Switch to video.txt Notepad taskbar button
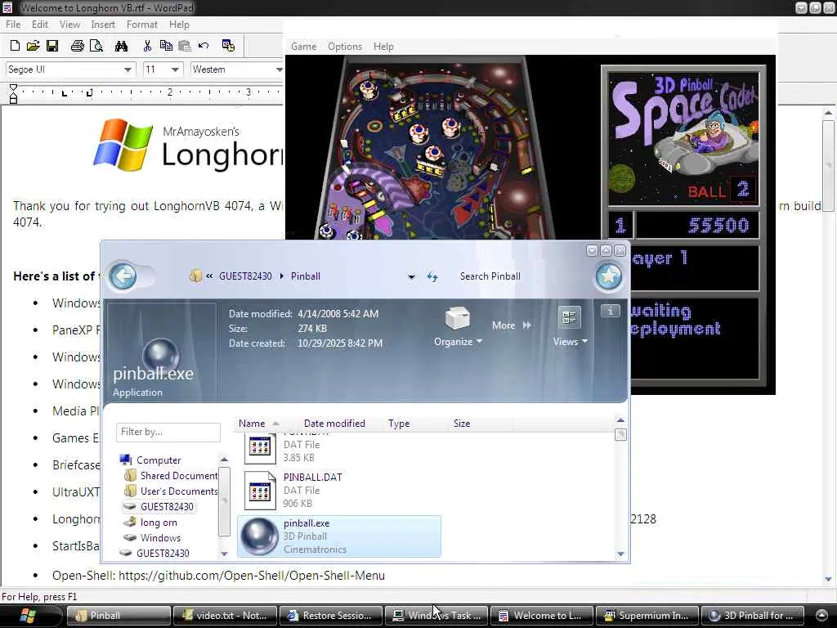The image size is (837, 628). pos(224,616)
